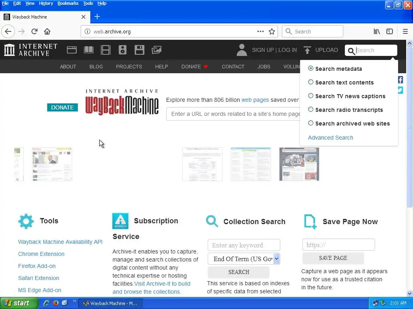Select Search metadata radio button
Image resolution: width=413 pixels, height=309 pixels.
pyautogui.click(x=311, y=68)
